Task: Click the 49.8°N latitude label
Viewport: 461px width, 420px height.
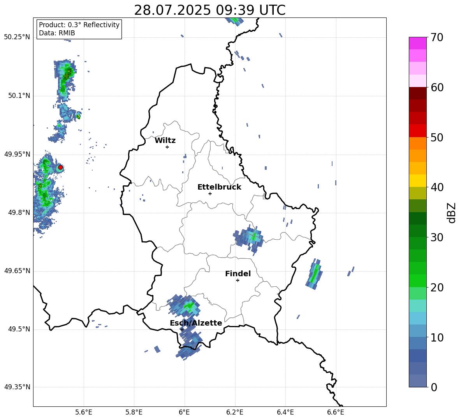Action: (x=19, y=213)
